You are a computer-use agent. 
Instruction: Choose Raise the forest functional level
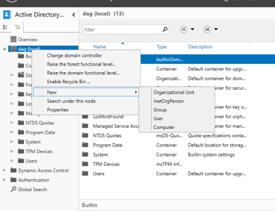81,64
